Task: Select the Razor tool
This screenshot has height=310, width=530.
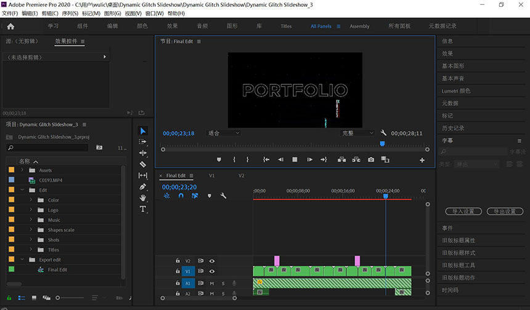Action: (x=143, y=164)
